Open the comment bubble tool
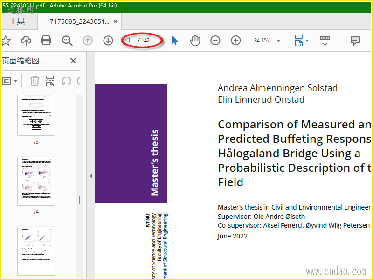Screen dimensions: 373x280 355,41
